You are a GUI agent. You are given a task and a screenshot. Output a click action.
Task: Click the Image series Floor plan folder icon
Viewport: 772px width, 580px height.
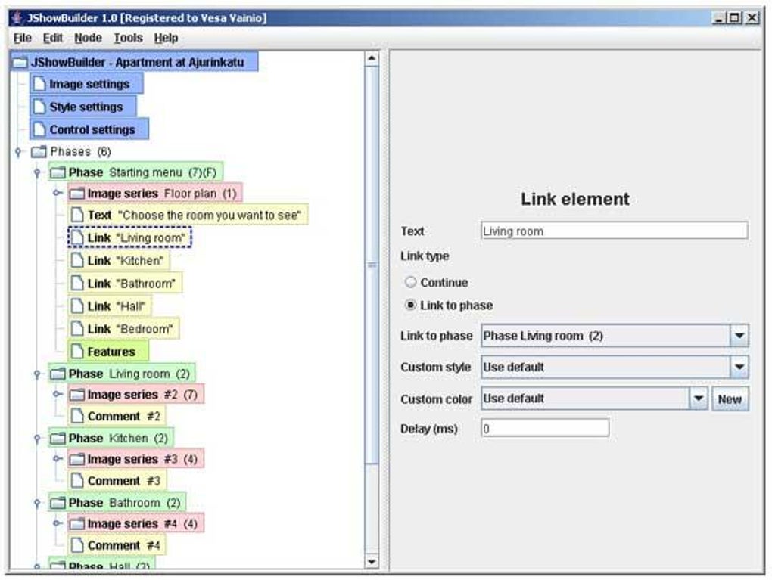pos(76,194)
